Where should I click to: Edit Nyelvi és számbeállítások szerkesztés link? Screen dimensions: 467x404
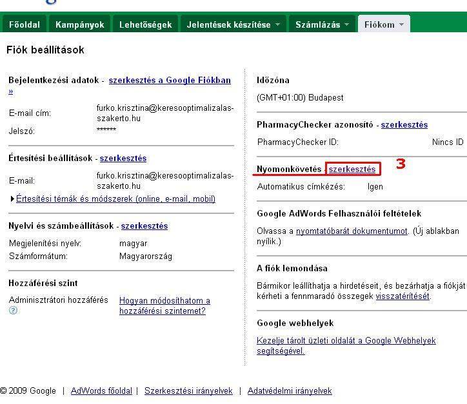point(144,226)
